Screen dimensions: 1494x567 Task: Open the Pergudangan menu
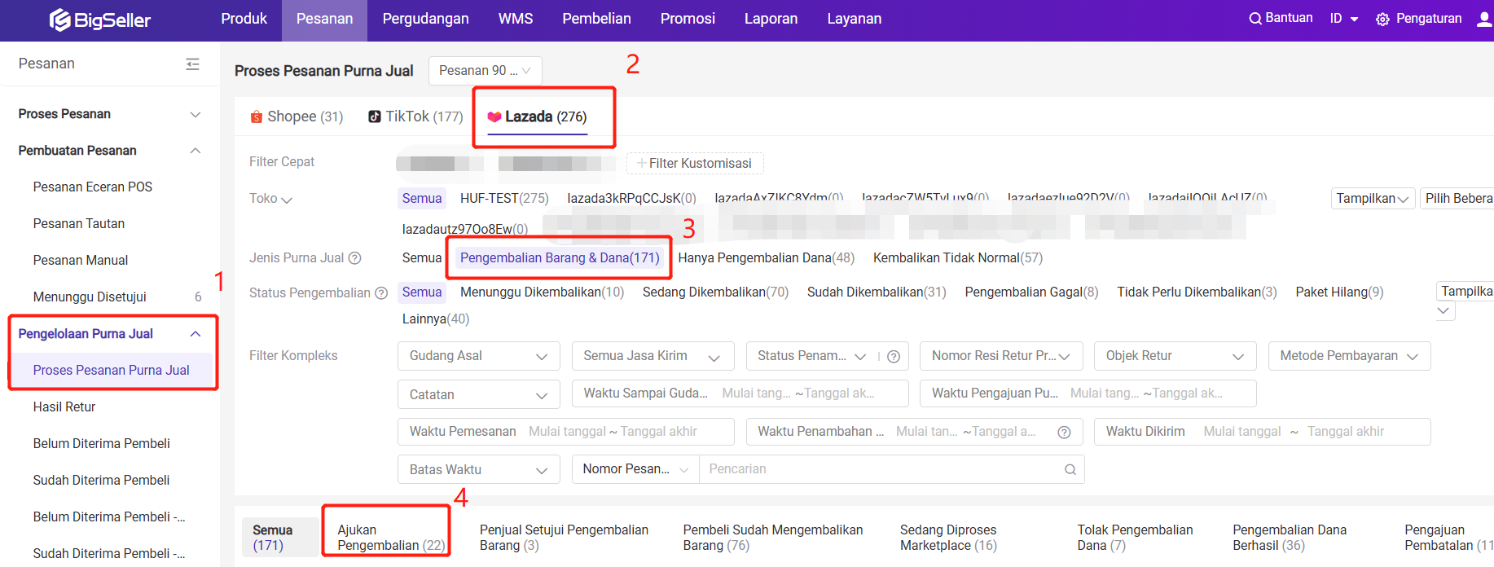[x=426, y=19]
